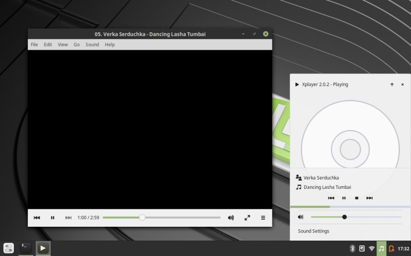The image size is (411, 256).
Task: Click the music note icon beside song title
Action: 298,187
